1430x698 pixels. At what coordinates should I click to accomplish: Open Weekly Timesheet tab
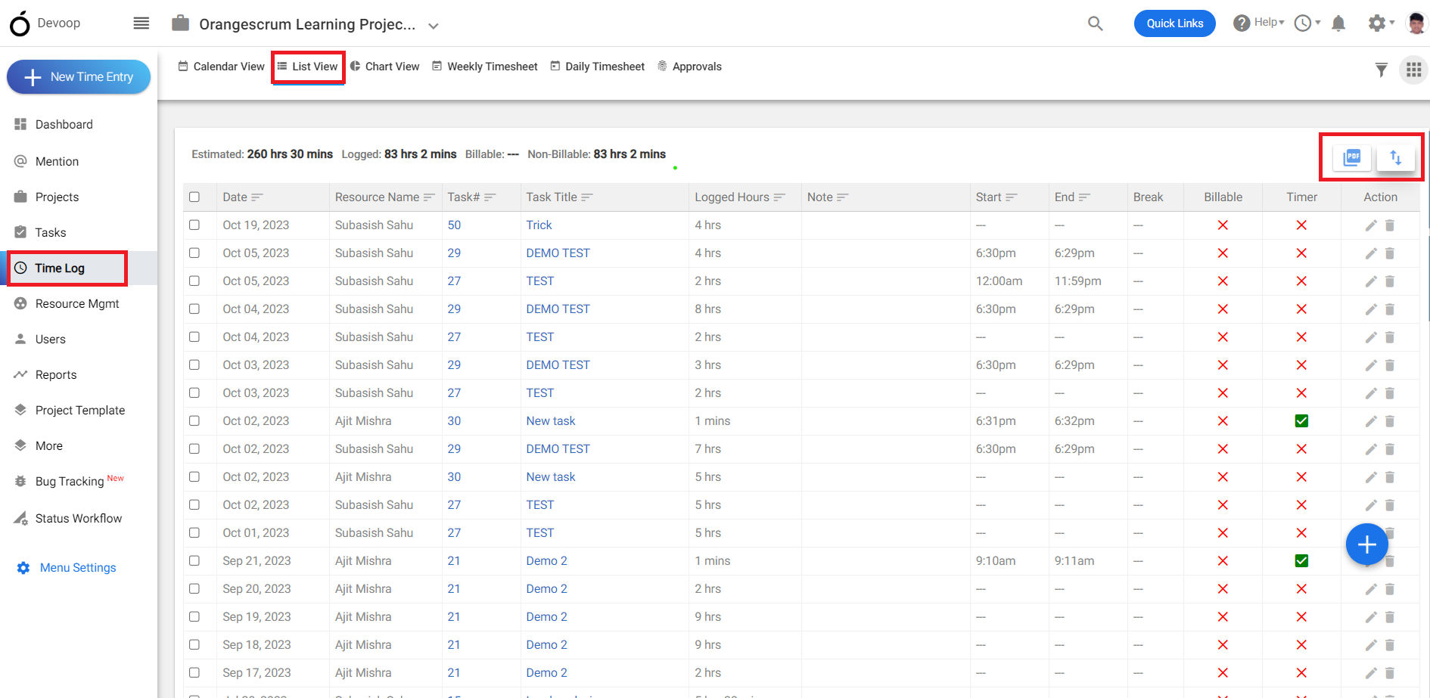(x=484, y=67)
